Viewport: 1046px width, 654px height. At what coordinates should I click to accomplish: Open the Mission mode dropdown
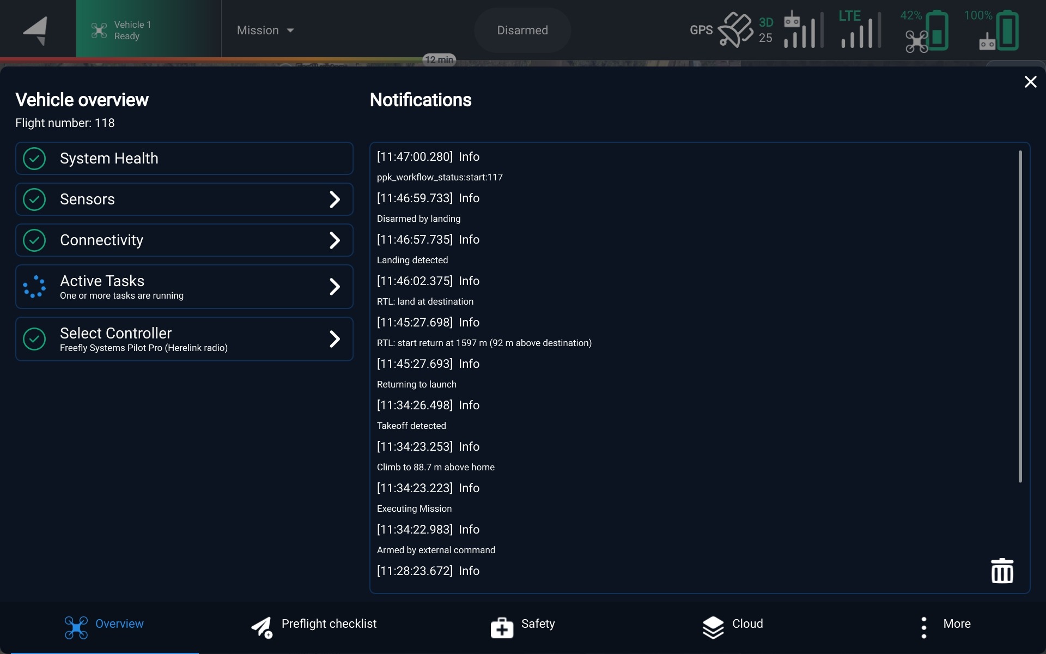(x=265, y=31)
